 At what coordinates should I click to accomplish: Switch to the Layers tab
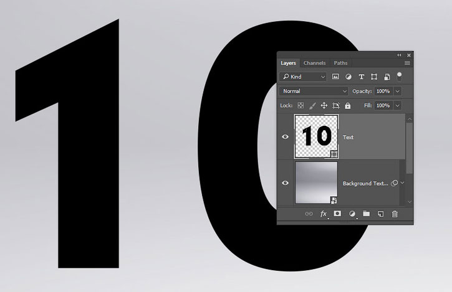[288, 63]
